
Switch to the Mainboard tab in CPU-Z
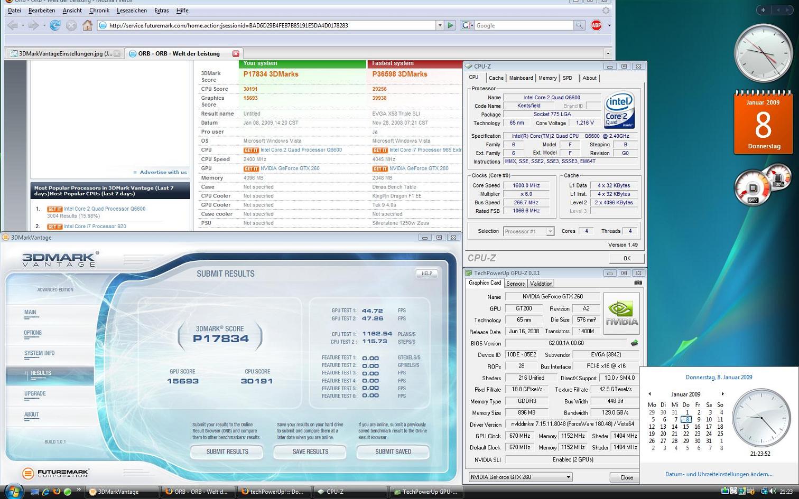(x=521, y=78)
